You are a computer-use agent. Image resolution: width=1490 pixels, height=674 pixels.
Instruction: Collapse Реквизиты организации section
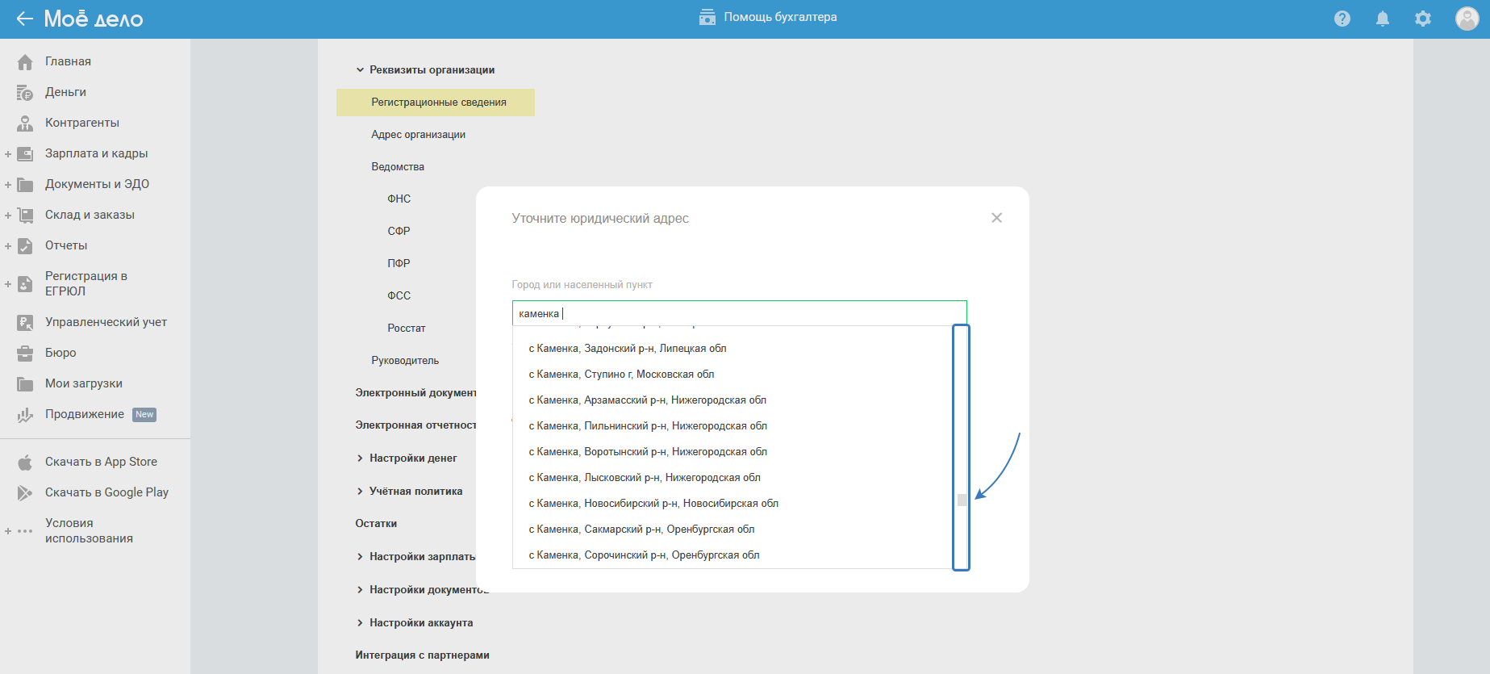point(360,70)
